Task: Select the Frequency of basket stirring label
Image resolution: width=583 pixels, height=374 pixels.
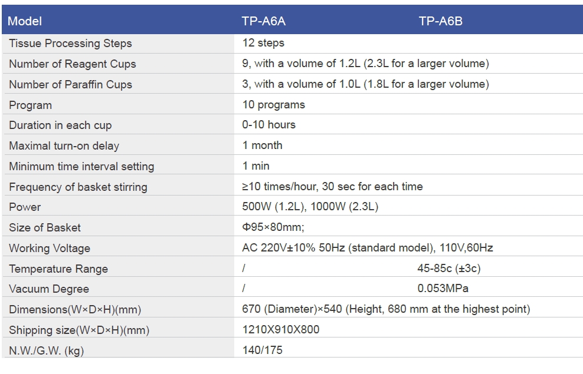Action: click(x=78, y=187)
